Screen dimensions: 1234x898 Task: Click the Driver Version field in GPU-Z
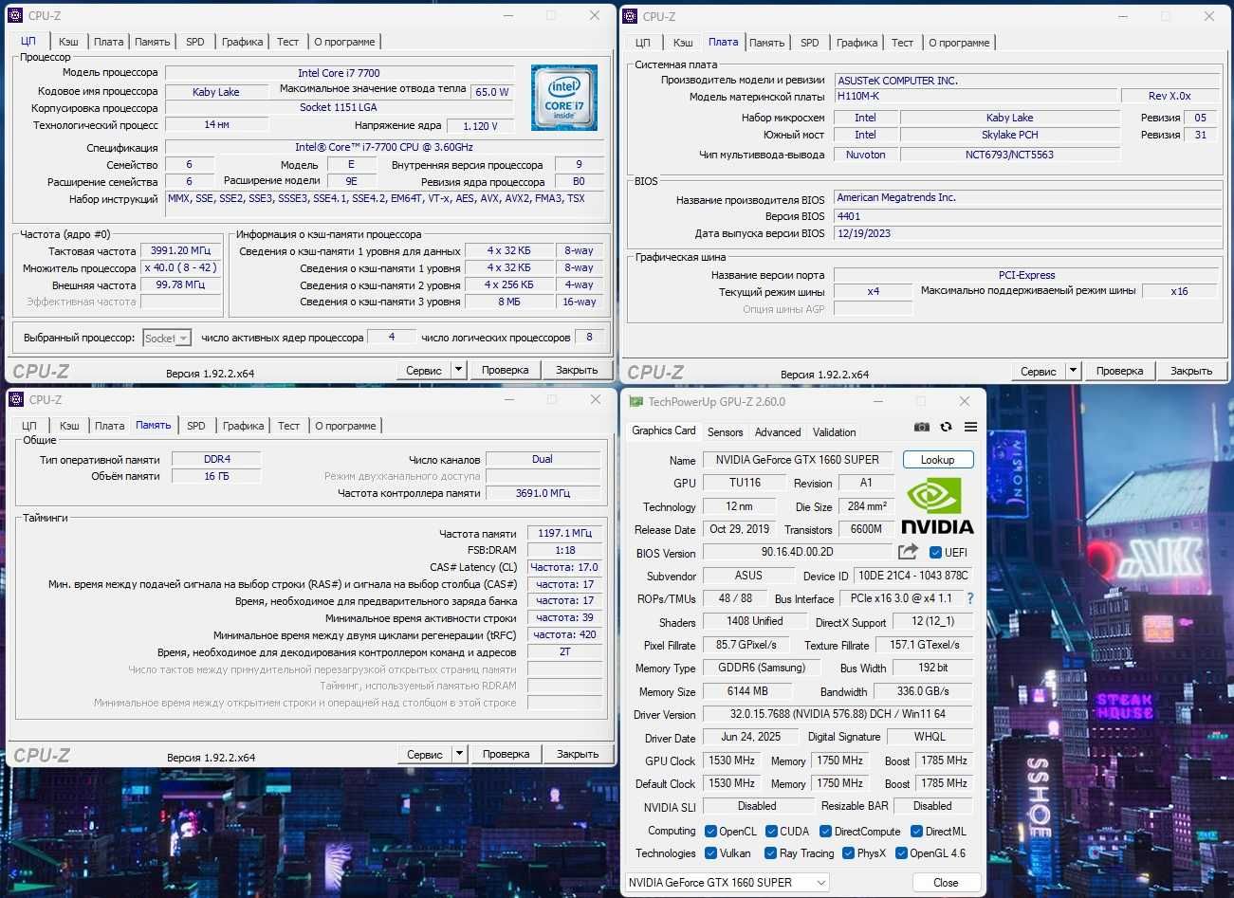(838, 714)
